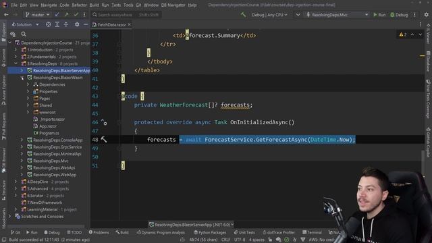Viewport: 432px width, 243px height.
Task: Open the File menu
Action: point(14,5)
